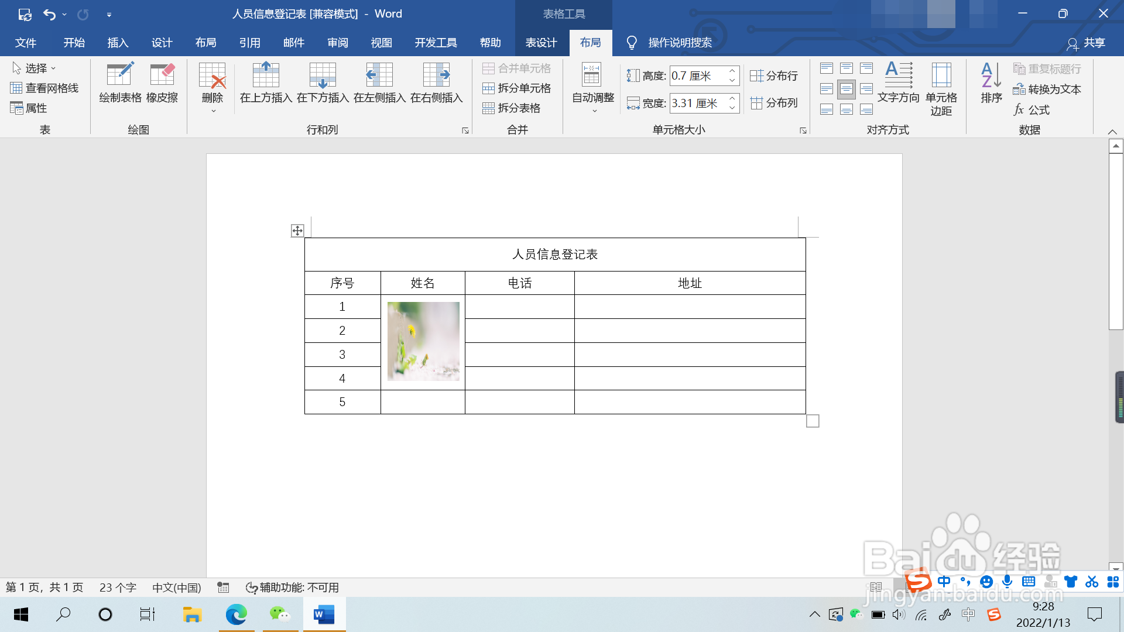Open the Microsoft Edge taskbar icon
The width and height of the screenshot is (1124, 632).
(237, 614)
